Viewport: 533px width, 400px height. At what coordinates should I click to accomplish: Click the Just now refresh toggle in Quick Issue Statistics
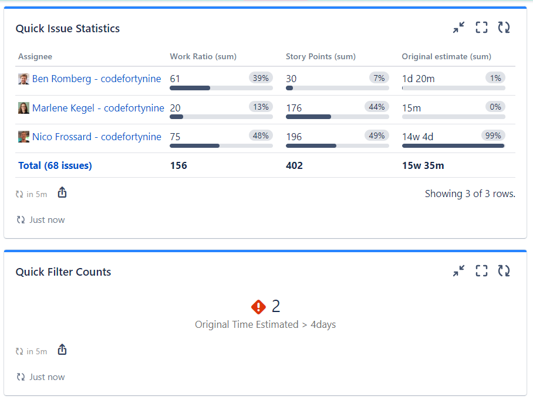pos(20,219)
